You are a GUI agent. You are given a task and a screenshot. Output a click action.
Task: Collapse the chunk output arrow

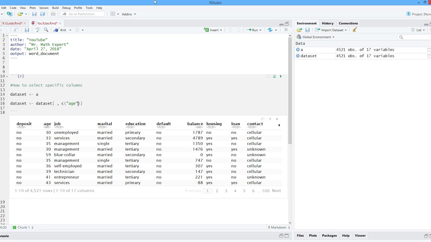pos(270,119)
